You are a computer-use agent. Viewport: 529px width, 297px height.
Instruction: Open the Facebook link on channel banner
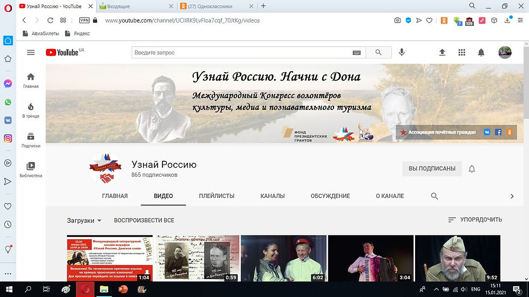(x=498, y=133)
